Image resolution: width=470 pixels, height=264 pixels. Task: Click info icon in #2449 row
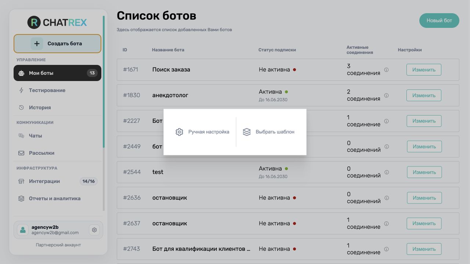pyautogui.click(x=387, y=147)
